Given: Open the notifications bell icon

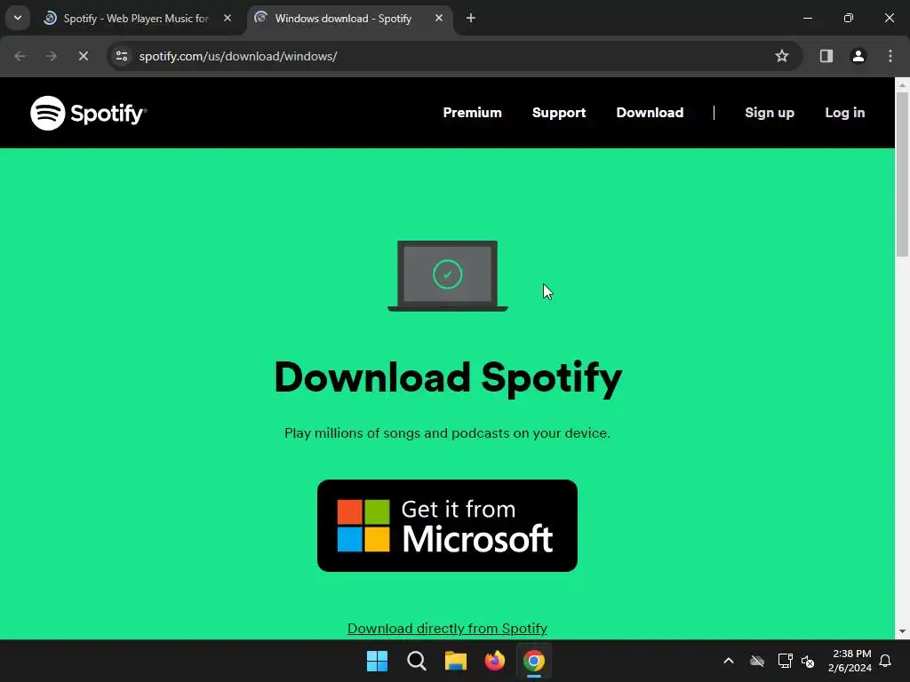Looking at the screenshot, I should tap(886, 661).
